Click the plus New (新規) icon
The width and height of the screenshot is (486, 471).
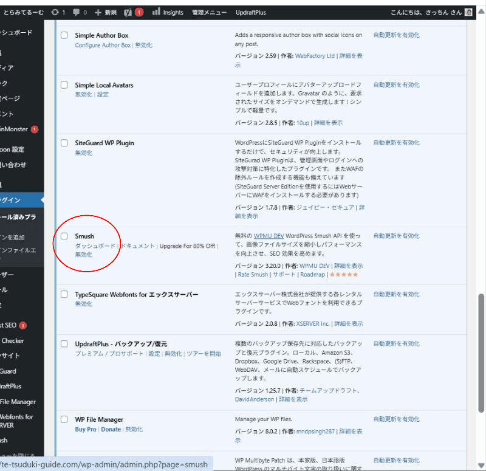click(x=98, y=12)
